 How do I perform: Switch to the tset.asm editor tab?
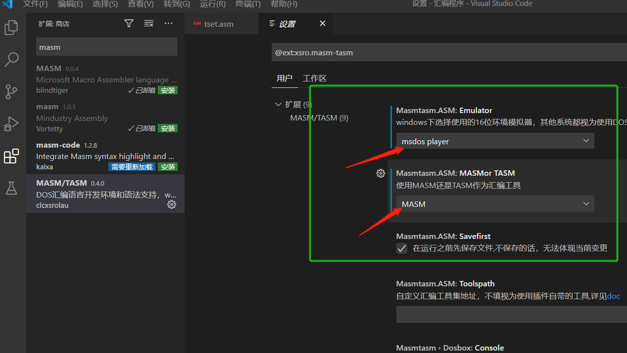tap(222, 24)
